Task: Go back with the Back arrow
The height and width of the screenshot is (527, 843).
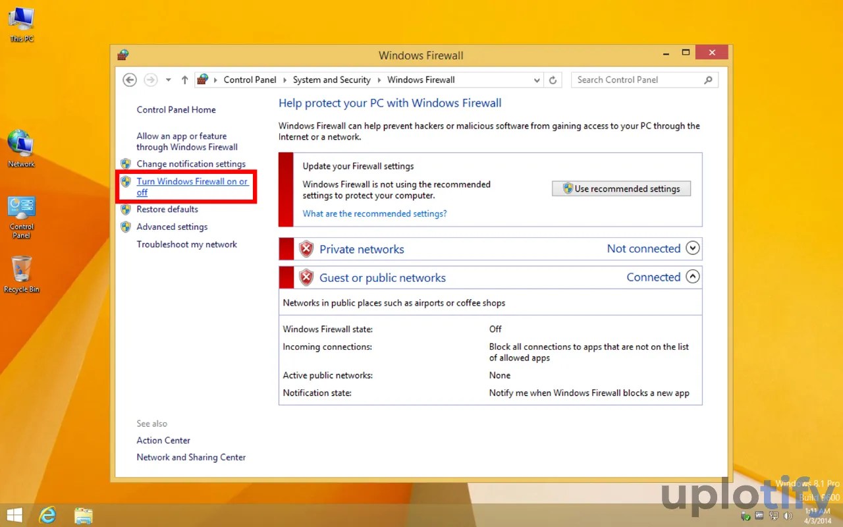Action: [130, 80]
